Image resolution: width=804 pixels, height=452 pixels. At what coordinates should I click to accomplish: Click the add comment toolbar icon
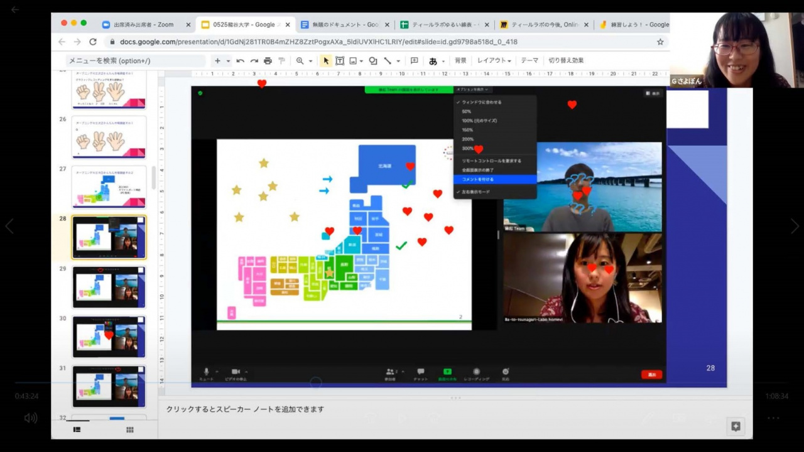coord(414,61)
